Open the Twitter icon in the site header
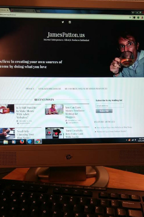The height and width of the screenshot is (217, 144). (x=63, y=22)
